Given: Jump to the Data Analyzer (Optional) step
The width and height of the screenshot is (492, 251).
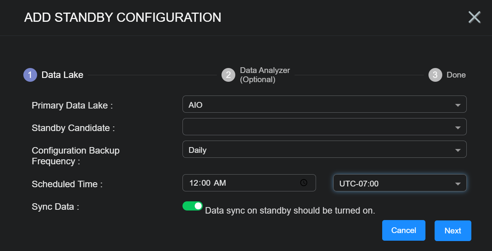Looking at the screenshot, I should [265, 75].
